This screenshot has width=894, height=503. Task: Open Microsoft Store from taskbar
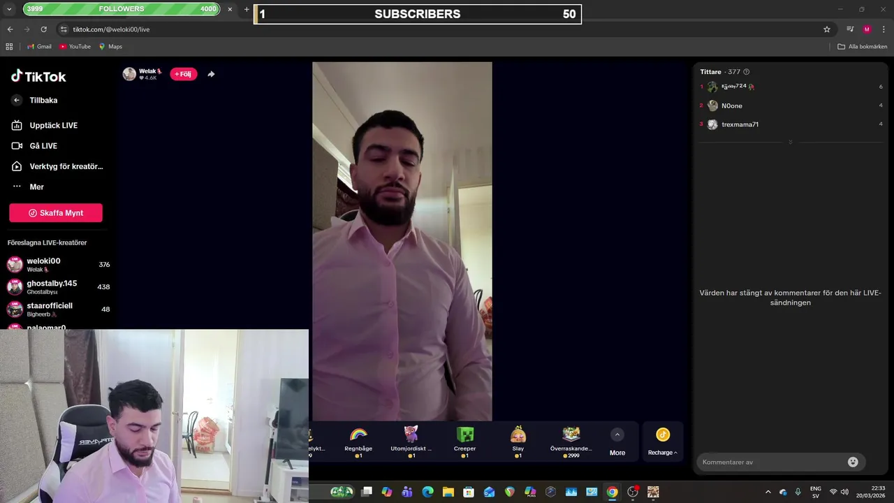(469, 492)
